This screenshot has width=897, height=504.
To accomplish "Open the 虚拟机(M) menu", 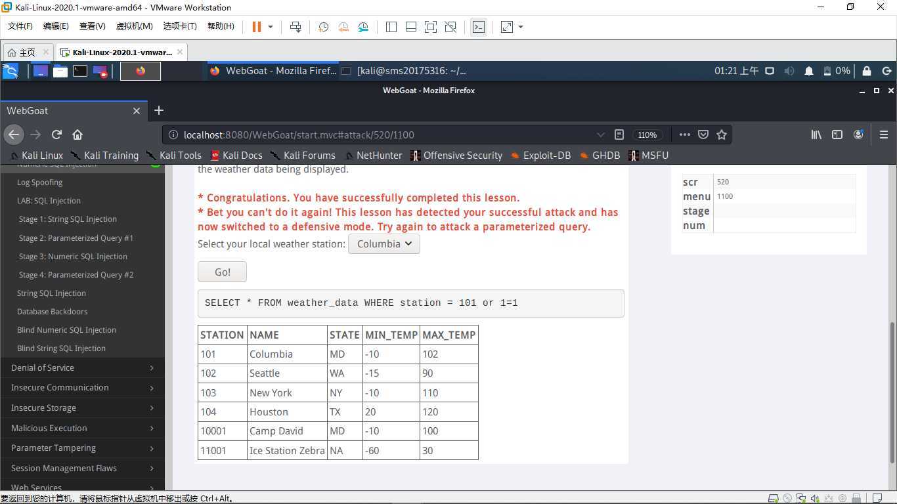I will [135, 26].
